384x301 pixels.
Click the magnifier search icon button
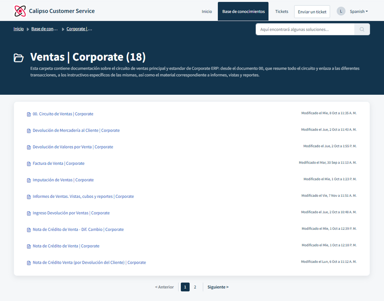(x=362, y=29)
